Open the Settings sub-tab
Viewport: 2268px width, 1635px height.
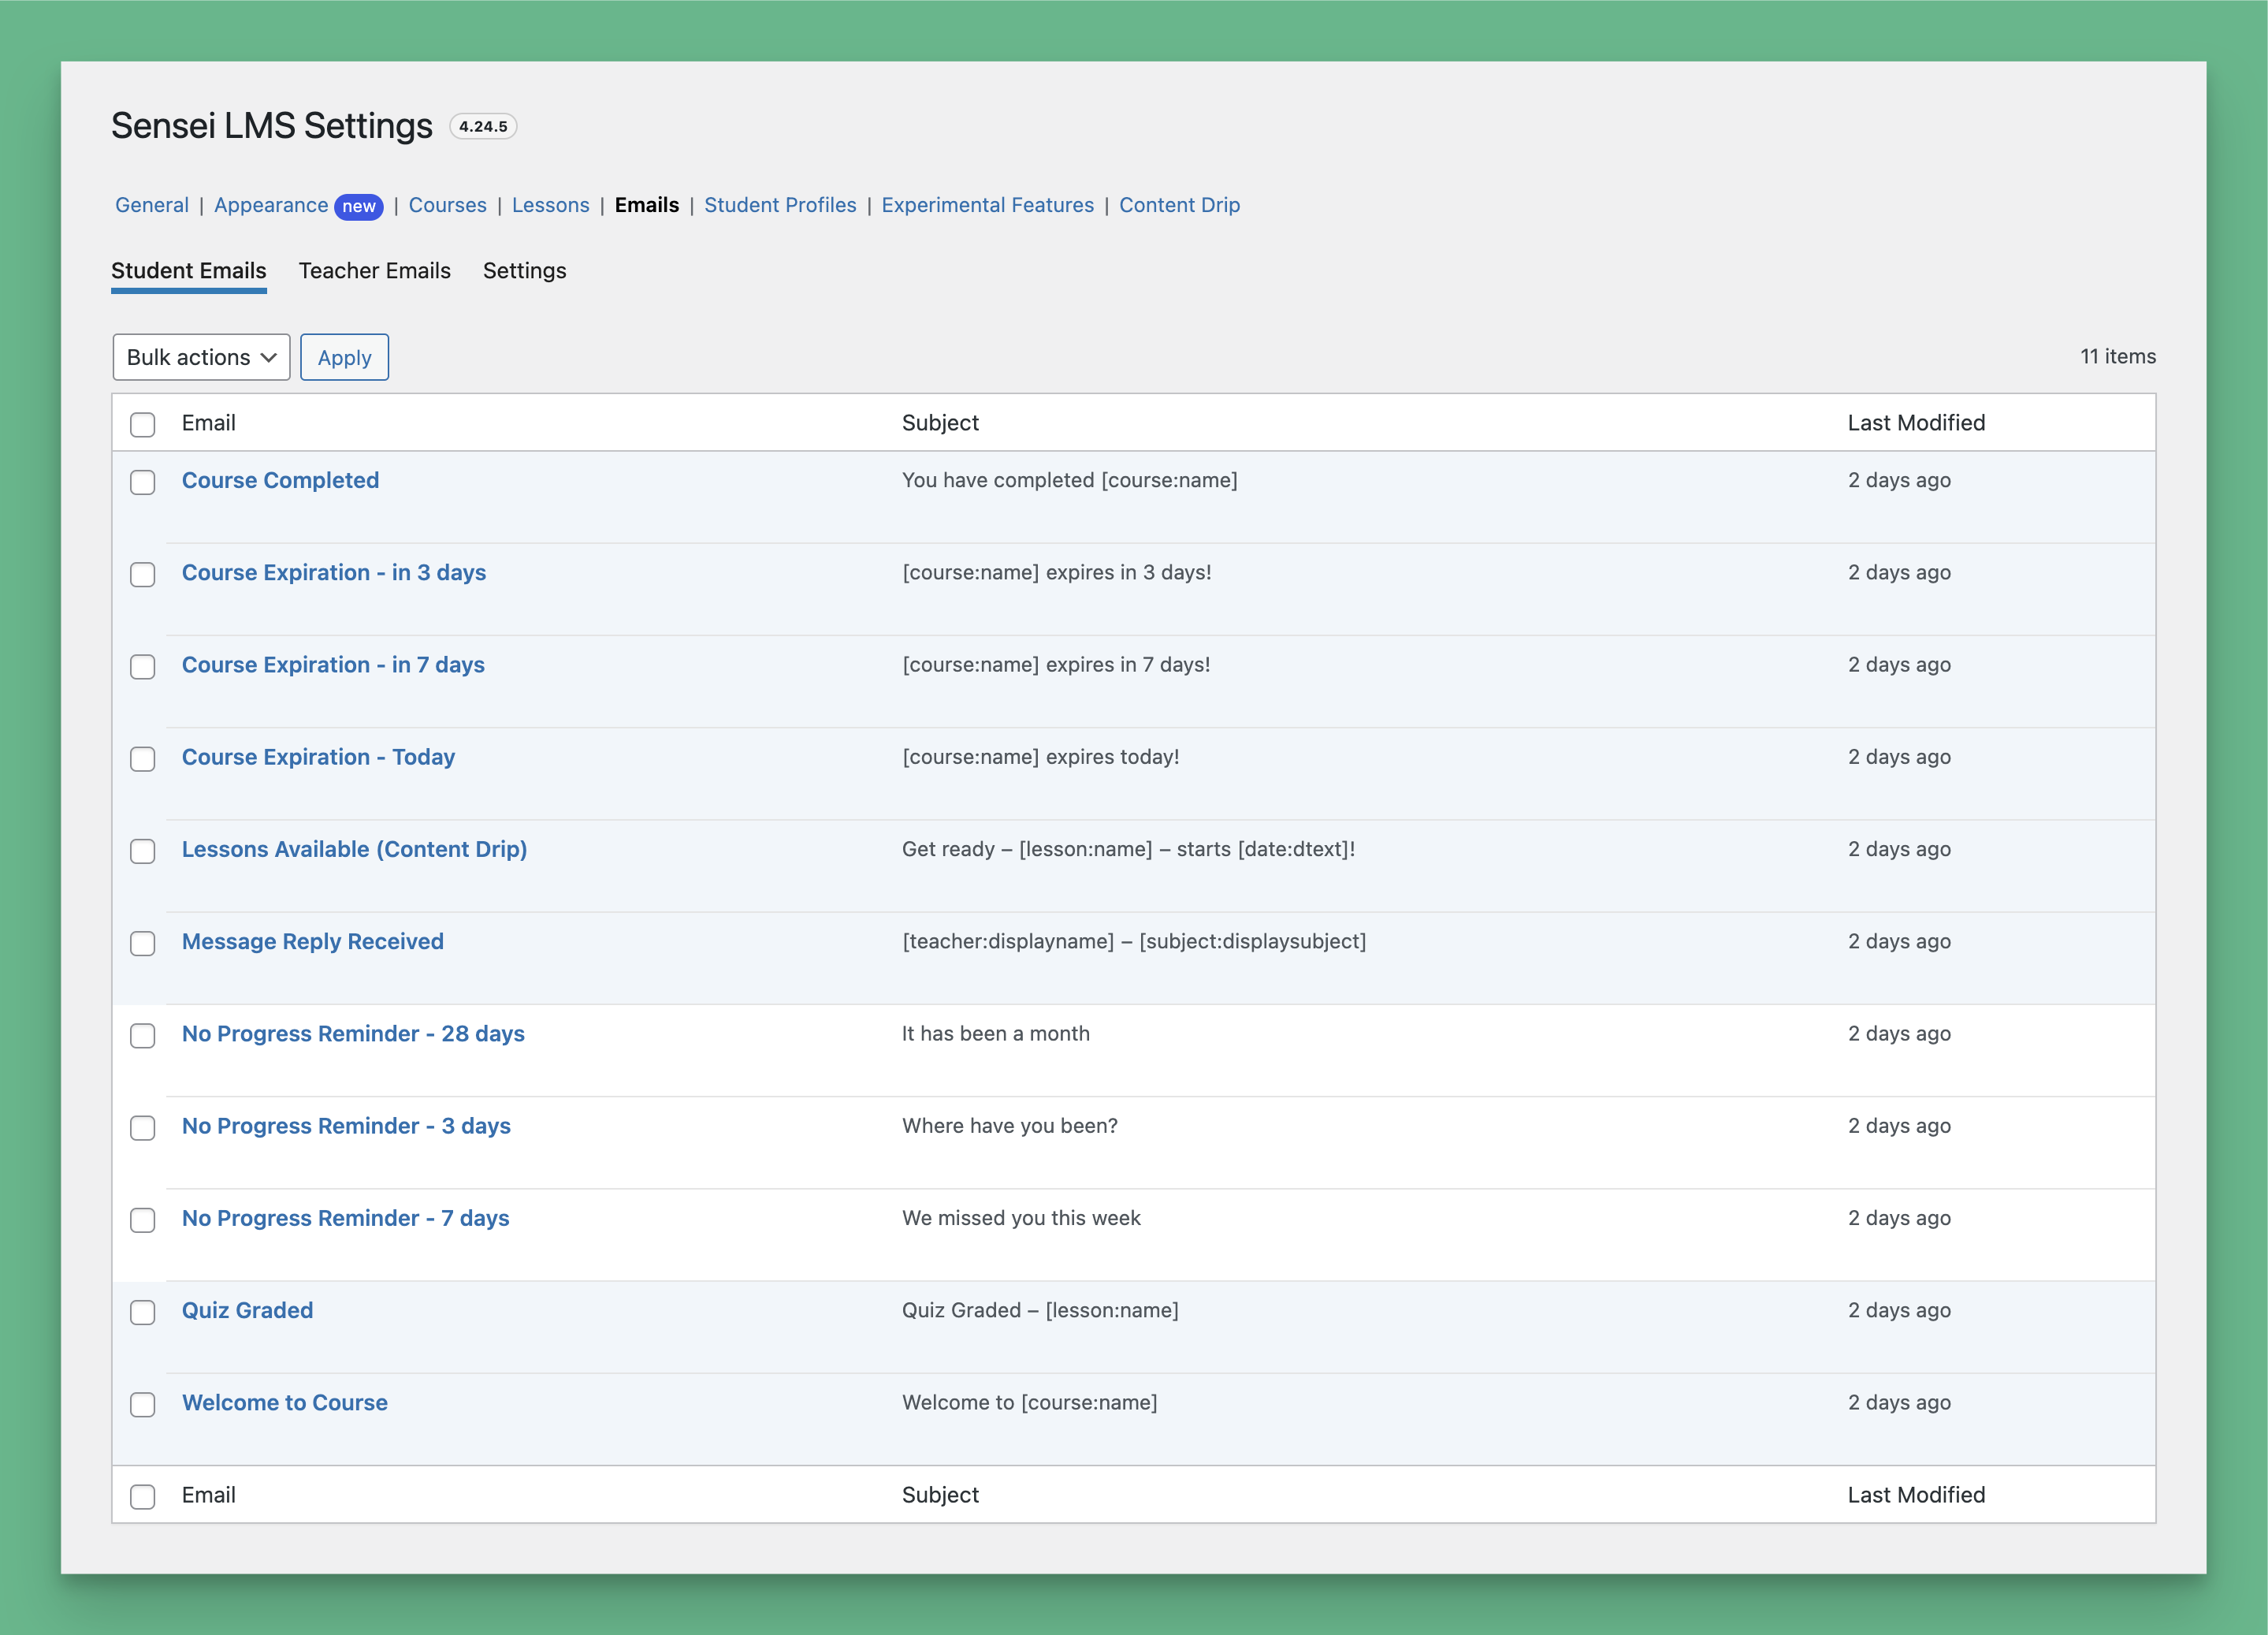(524, 270)
